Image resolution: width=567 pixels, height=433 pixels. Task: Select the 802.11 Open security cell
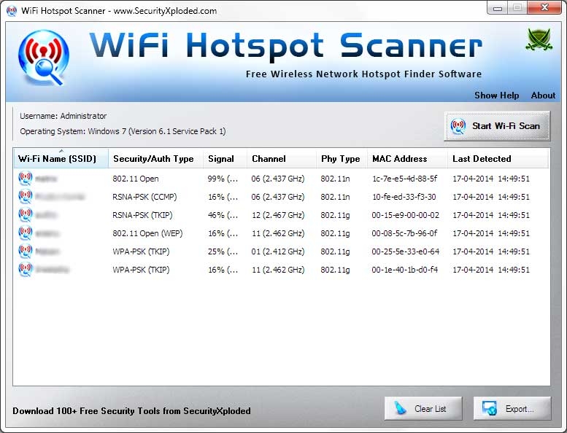136,179
